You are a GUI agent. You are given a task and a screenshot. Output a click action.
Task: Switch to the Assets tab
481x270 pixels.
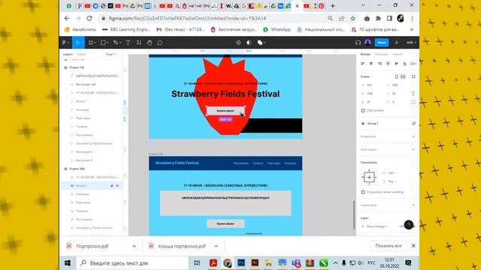click(x=81, y=54)
